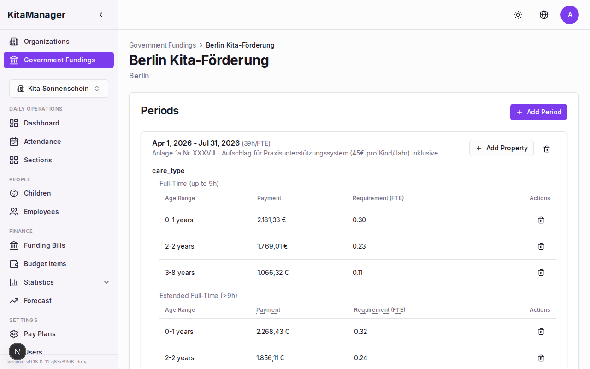The width and height of the screenshot is (590, 369).
Task: Toggle light/dark mode with sun icon
Action: (518, 15)
